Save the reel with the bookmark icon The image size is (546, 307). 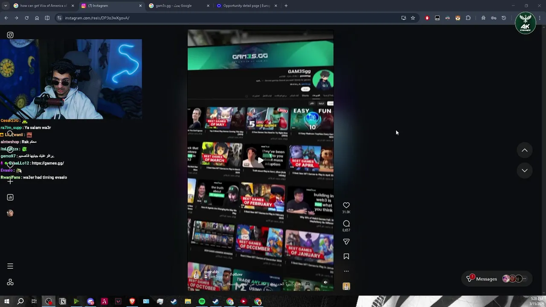pos(346,256)
